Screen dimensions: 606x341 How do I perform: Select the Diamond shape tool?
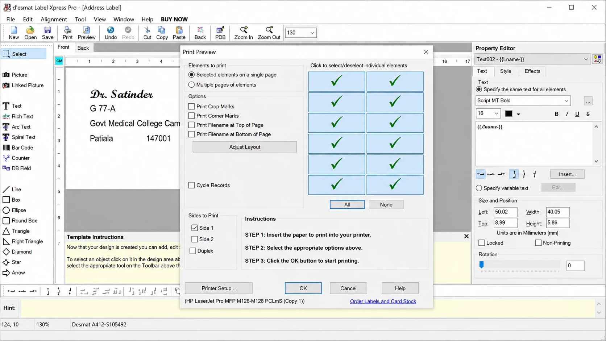17,252
